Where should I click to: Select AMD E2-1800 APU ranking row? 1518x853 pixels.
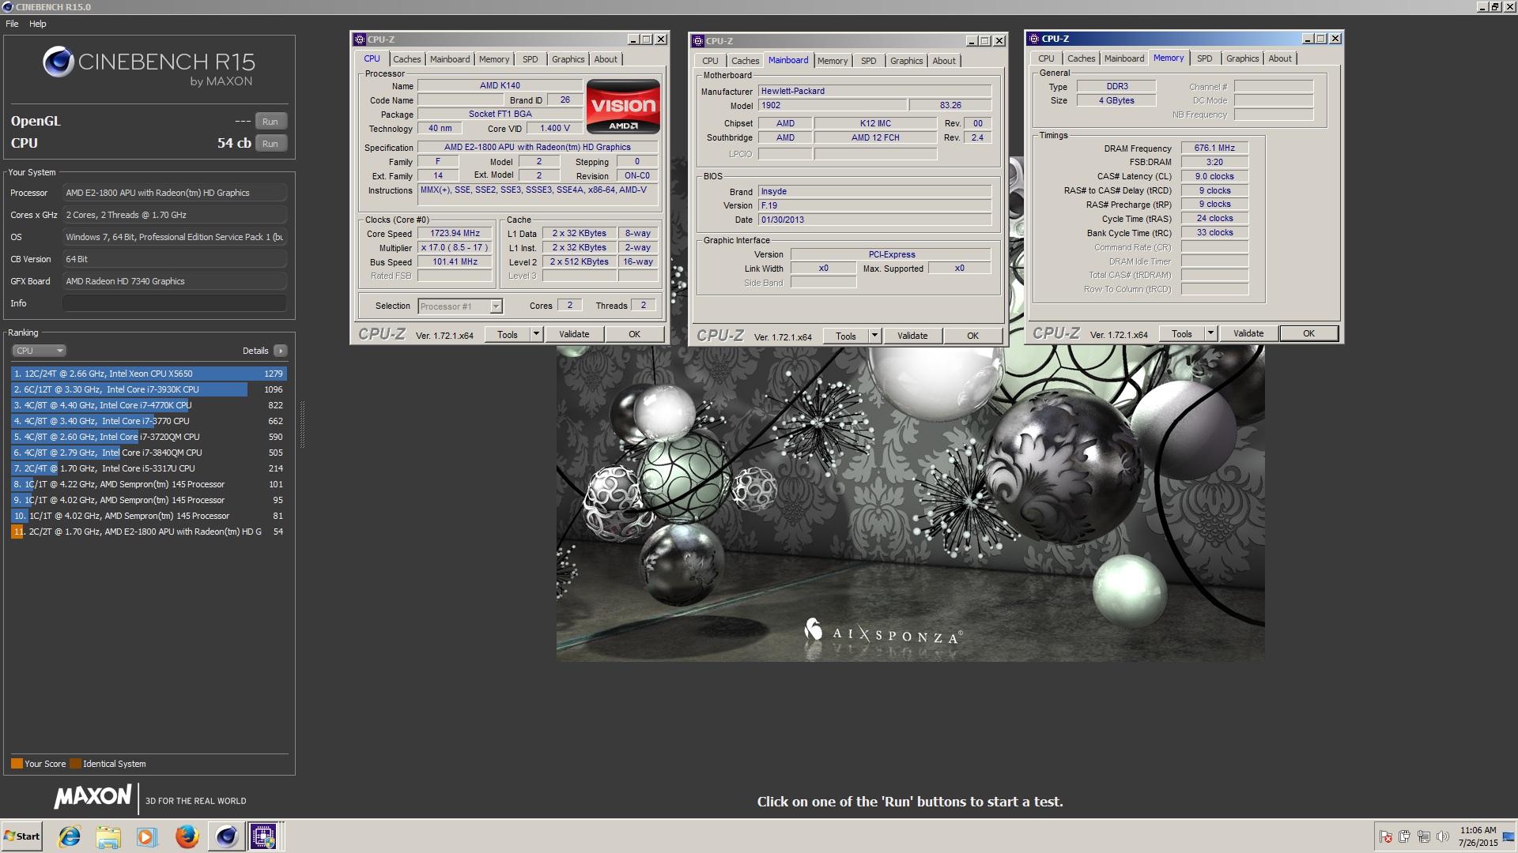point(149,532)
